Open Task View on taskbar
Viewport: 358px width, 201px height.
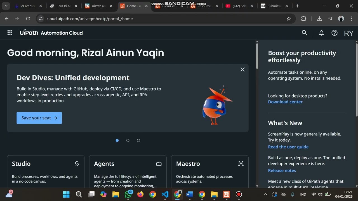click(x=91, y=194)
